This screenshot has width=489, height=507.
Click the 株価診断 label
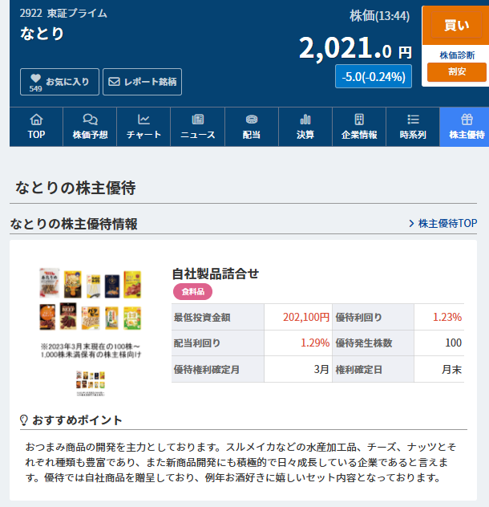point(457,55)
